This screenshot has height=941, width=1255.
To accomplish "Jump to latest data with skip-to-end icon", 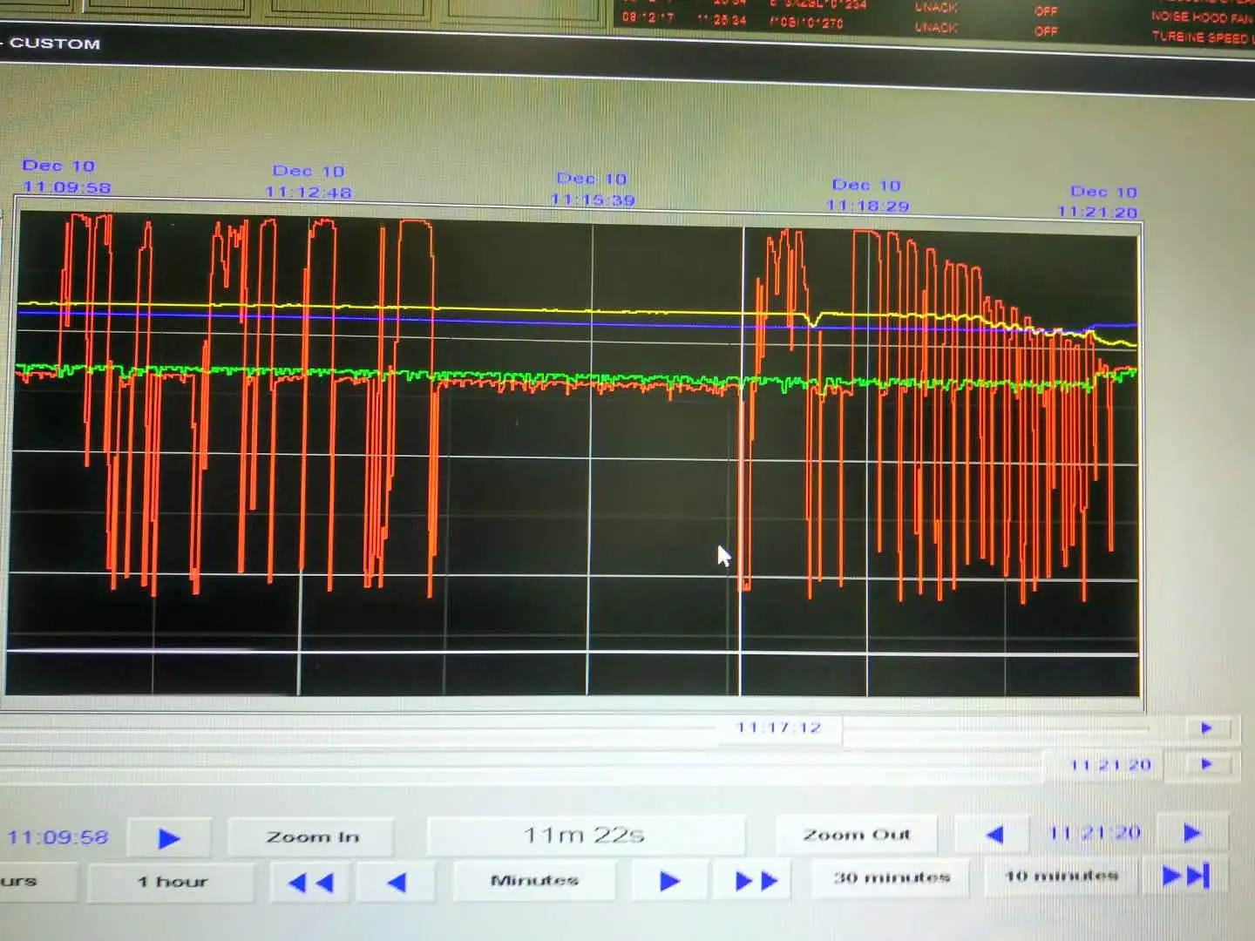I will (1186, 875).
